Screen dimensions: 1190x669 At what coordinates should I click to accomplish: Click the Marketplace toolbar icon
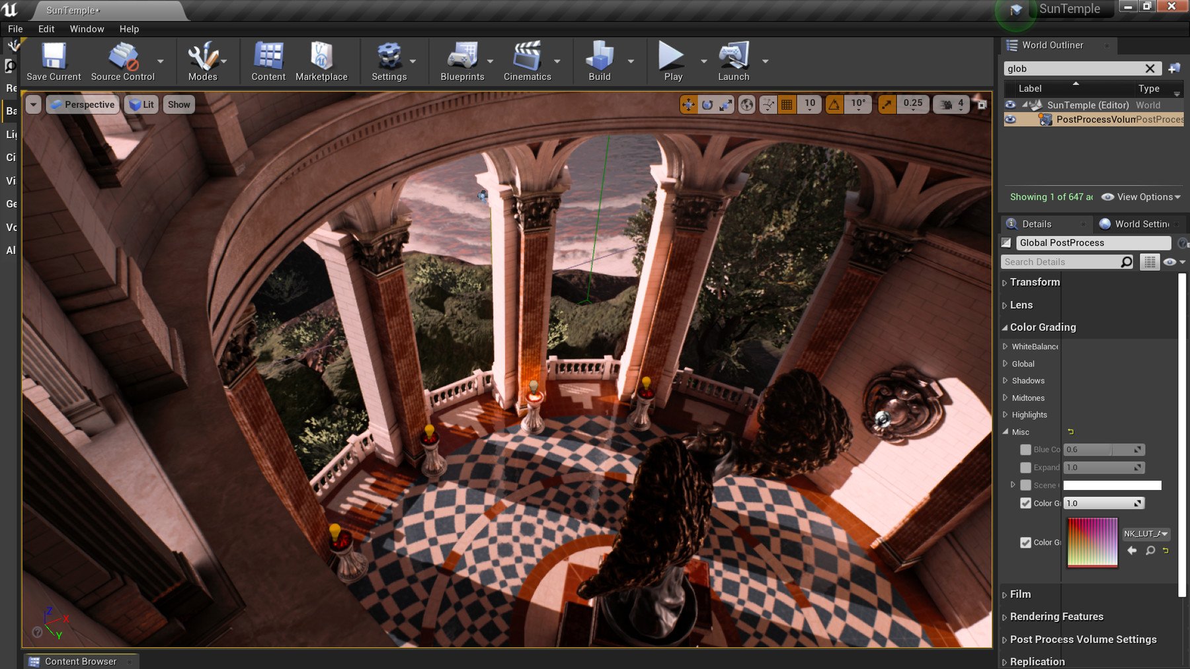click(x=322, y=59)
